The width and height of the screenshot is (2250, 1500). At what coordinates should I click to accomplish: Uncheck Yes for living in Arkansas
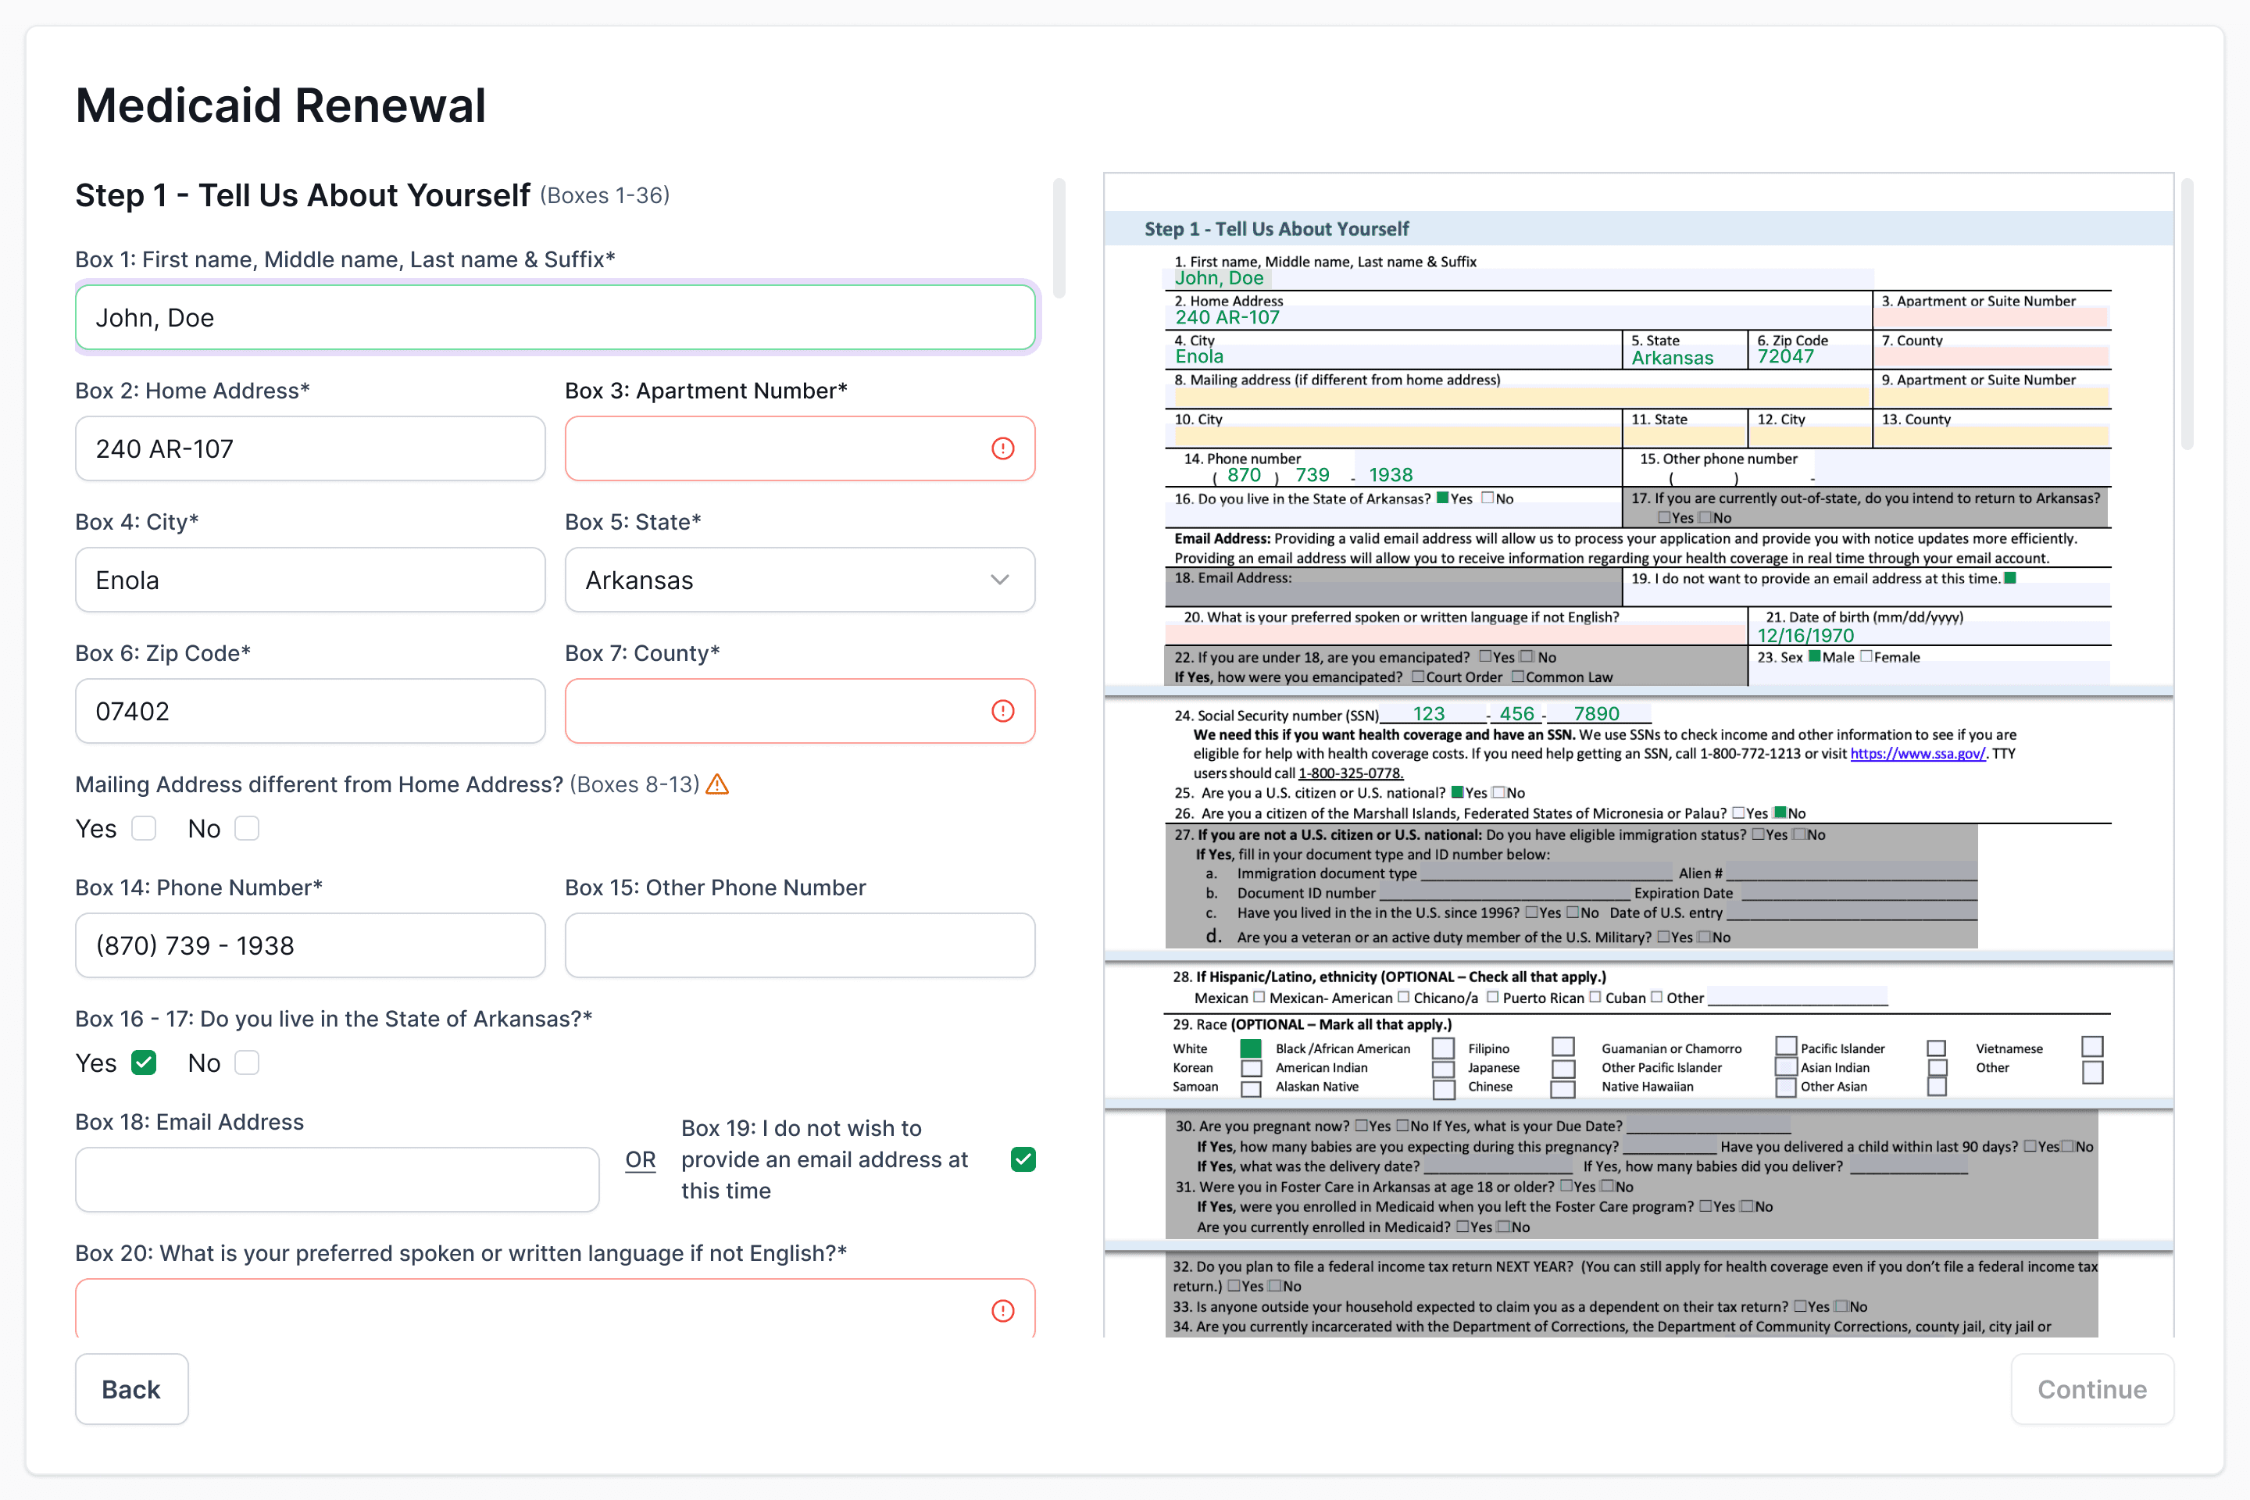pos(144,1062)
